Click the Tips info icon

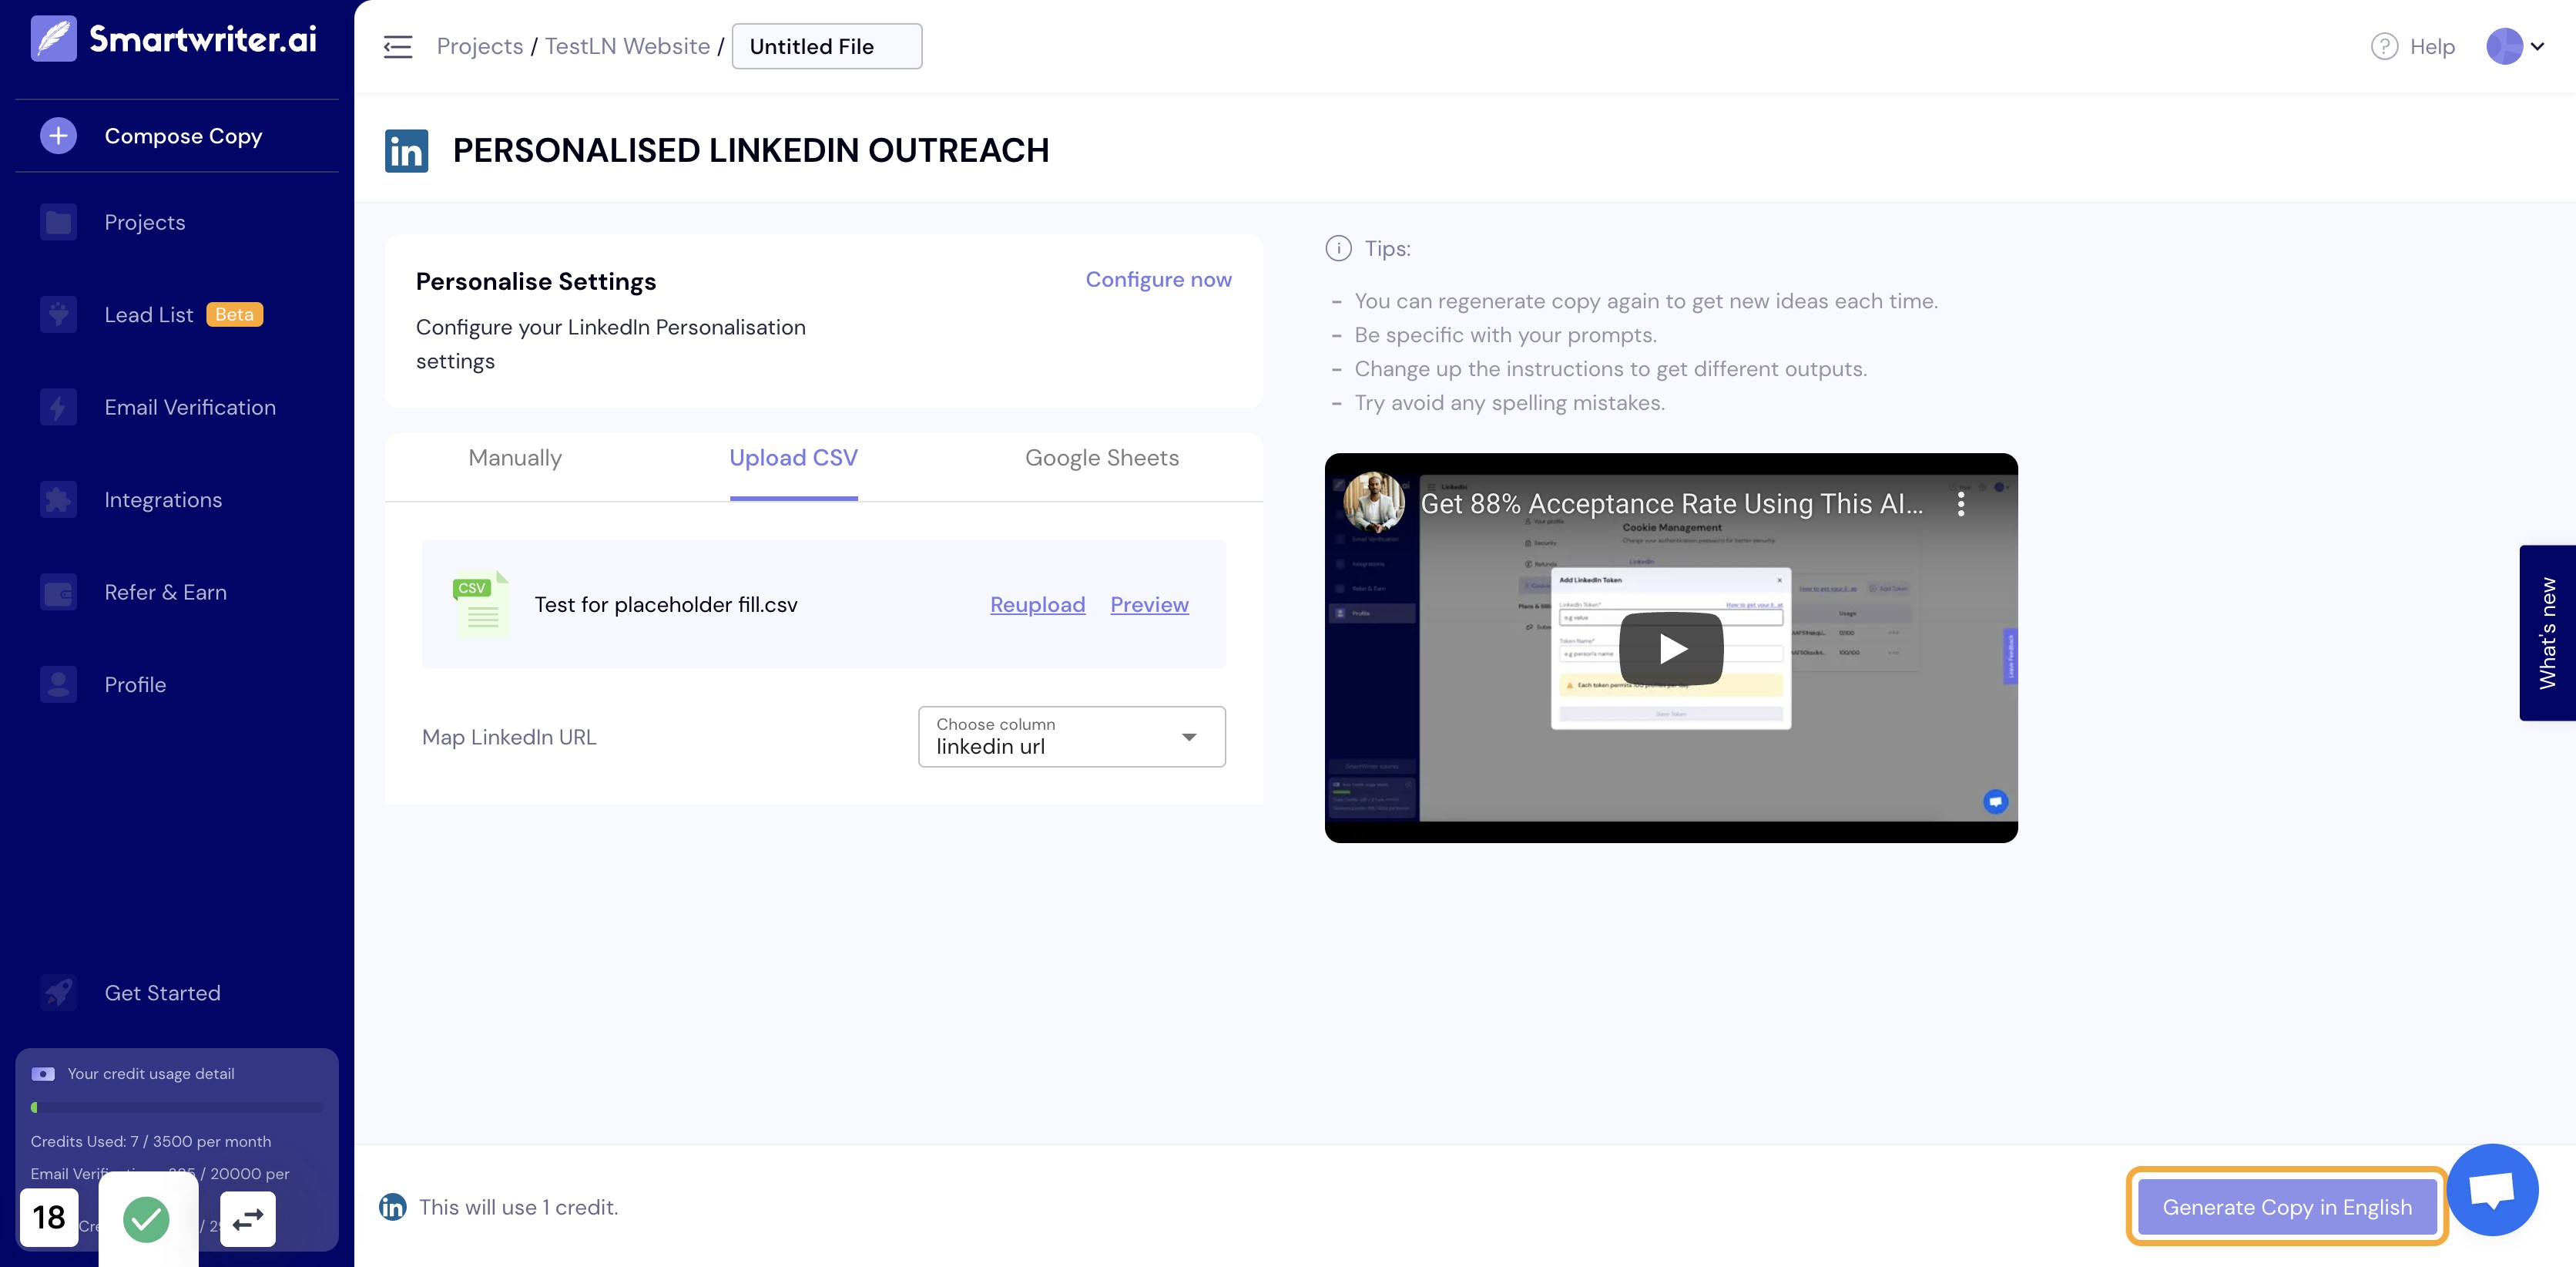tap(1338, 248)
